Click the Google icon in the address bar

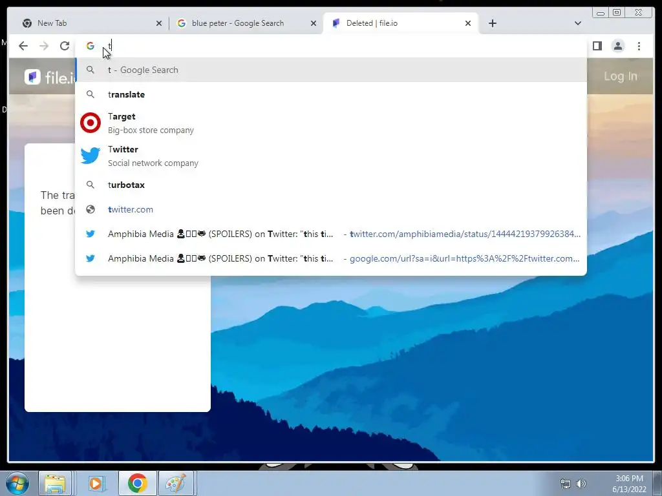[x=91, y=46]
